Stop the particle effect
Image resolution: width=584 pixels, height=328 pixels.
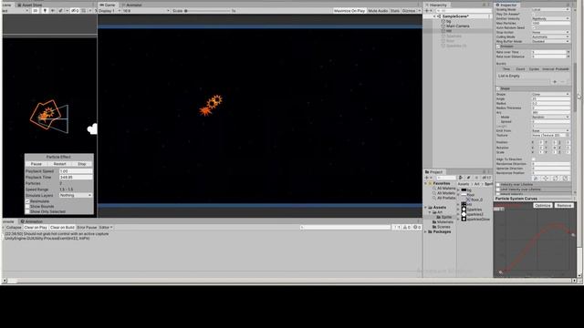(x=82, y=164)
